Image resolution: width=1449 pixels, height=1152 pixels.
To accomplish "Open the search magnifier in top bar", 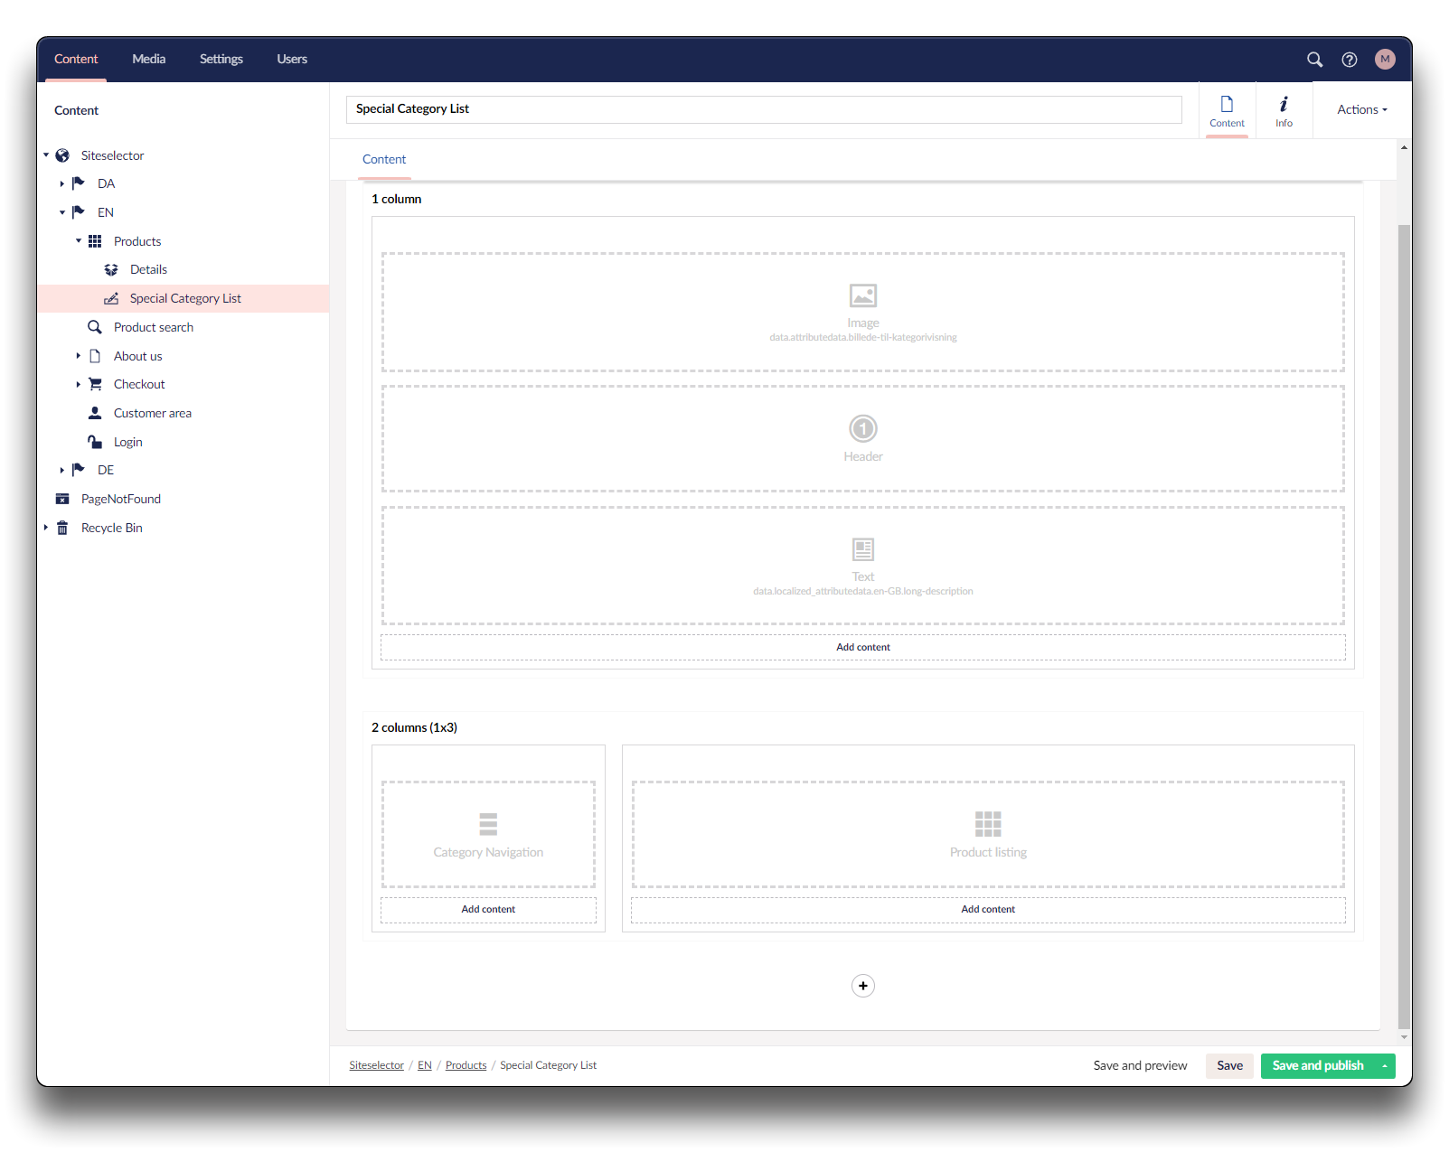I will pyautogui.click(x=1314, y=60).
